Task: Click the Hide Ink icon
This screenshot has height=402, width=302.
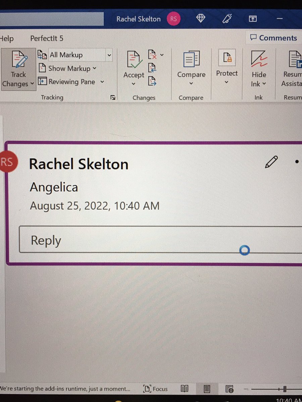Action: (x=259, y=59)
